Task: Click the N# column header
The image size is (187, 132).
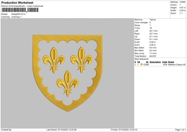Action: (x=139, y=62)
